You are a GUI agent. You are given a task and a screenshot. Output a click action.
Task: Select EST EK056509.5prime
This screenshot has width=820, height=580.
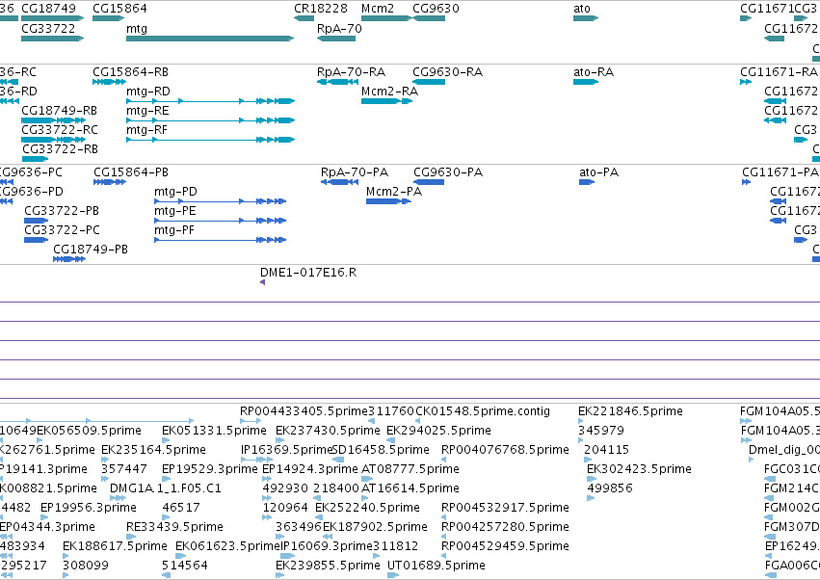pos(90,431)
